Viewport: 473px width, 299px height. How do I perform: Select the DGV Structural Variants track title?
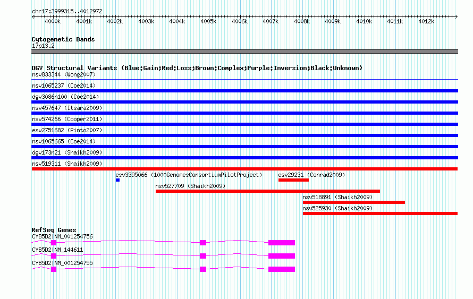pyautogui.click(x=197, y=68)
